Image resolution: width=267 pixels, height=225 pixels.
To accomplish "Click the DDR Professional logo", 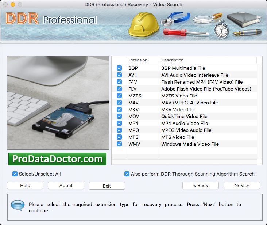I will [x=51, y=19].
